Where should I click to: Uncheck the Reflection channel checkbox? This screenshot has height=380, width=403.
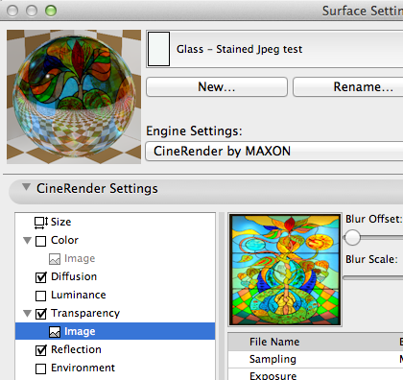coord(41,350)
